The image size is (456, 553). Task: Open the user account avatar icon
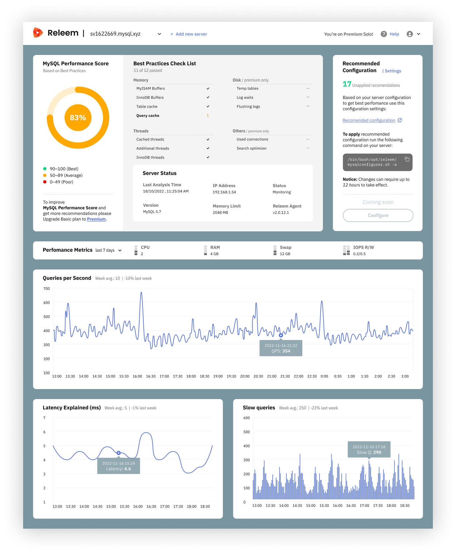(x=410, y=34)
